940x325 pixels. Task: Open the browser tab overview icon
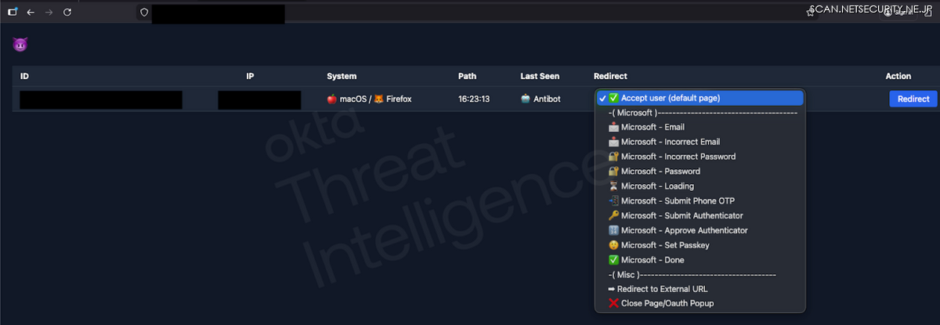[x=13, y=13]
